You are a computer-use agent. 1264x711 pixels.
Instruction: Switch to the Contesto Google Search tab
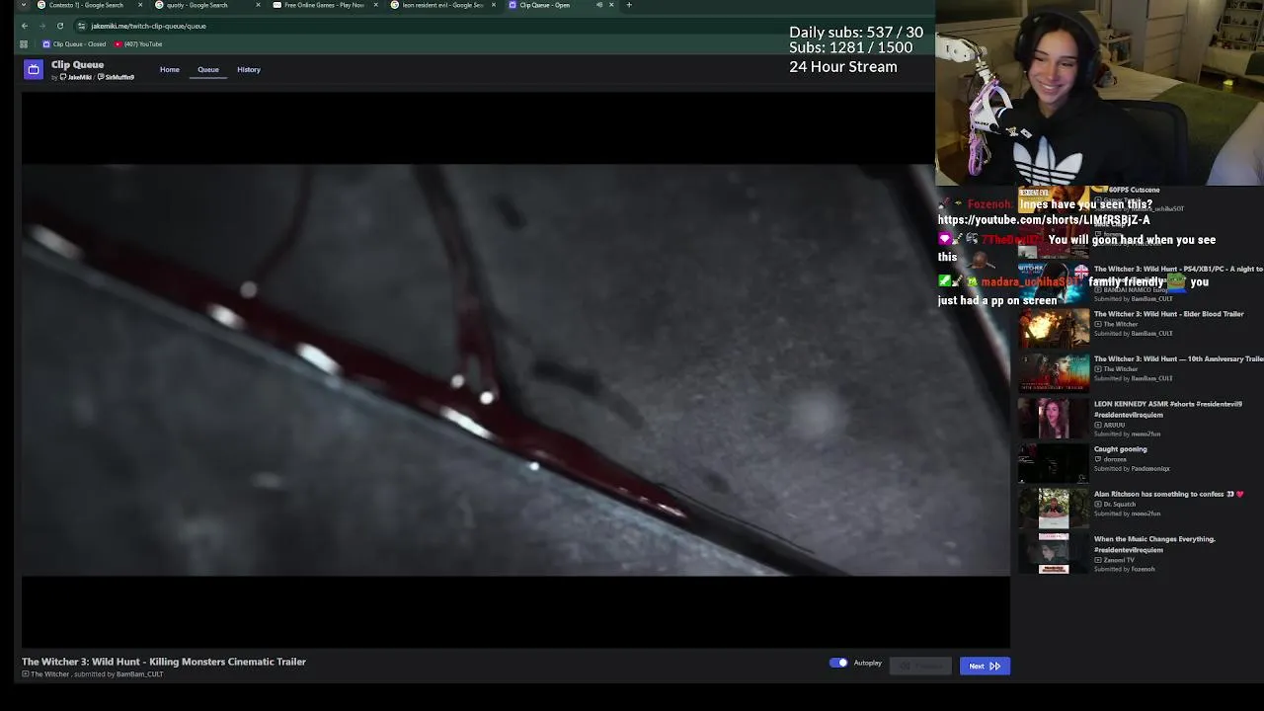[85, 5]
